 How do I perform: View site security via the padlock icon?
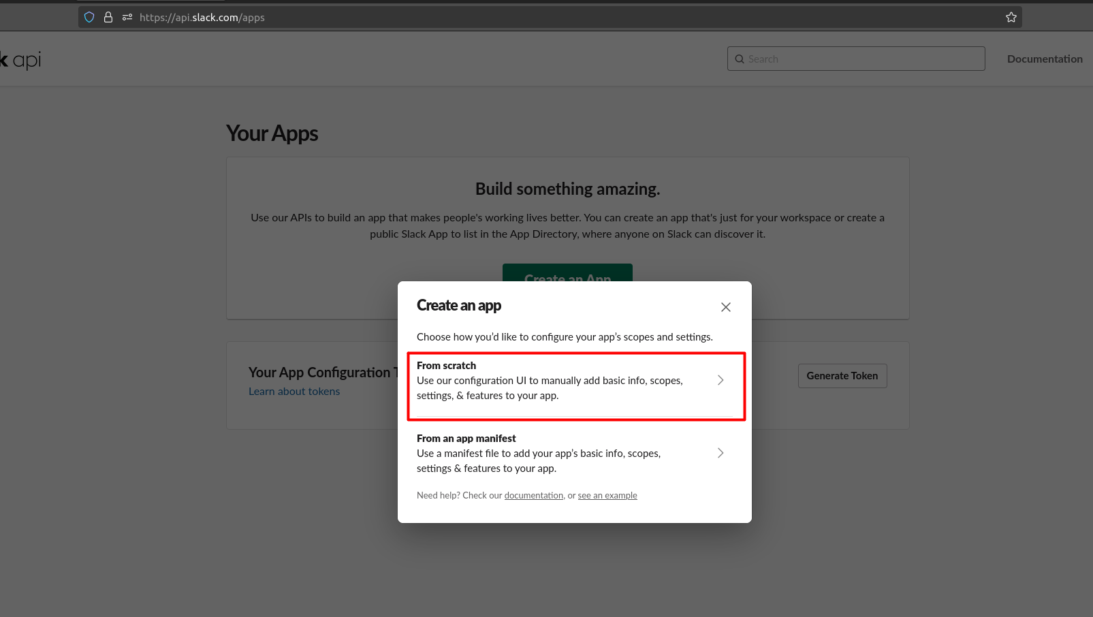click(108, 18)
